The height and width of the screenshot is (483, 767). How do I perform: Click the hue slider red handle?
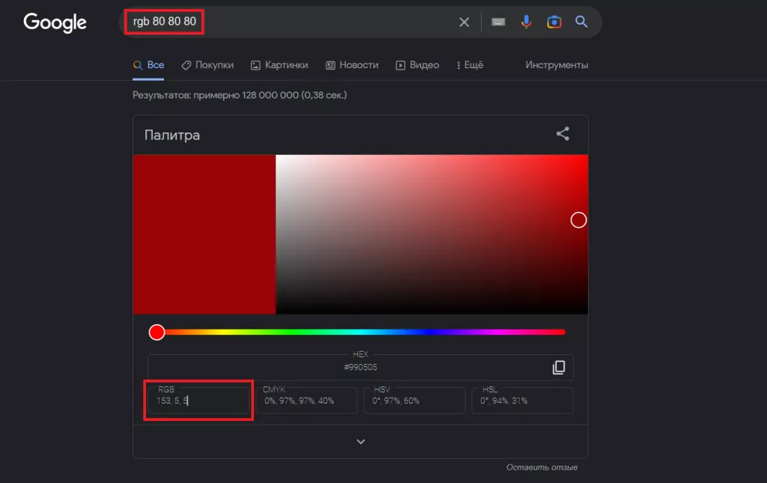coord(157,332)
